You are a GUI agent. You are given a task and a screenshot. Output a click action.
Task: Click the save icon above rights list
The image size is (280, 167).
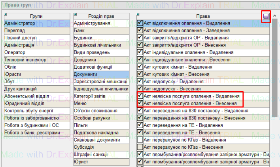coord(266,17)
